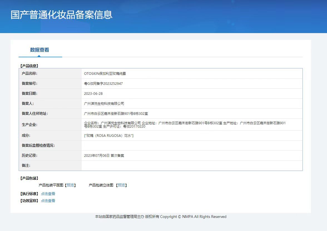Select history record 2023年07月06日 首次备案
327x231 pixels.
[x=104, y=156]
